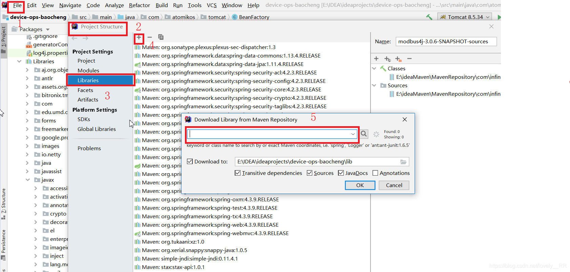The width and height of the screenshot is (570, 272).
Task: Click the add new library plus icon
Action: tap(139, 37)
